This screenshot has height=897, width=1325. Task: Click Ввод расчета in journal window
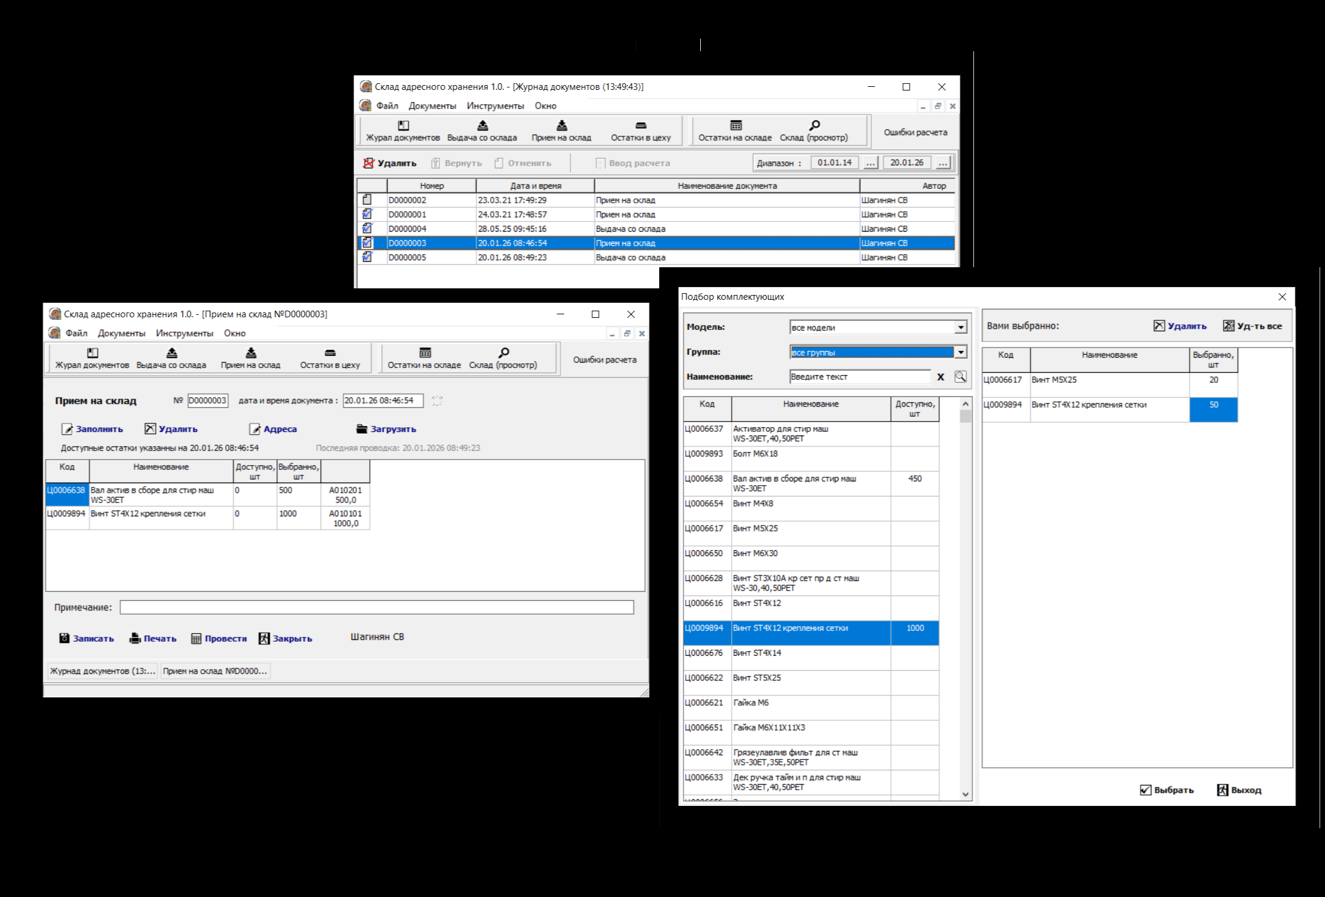[x=633, y=163]
